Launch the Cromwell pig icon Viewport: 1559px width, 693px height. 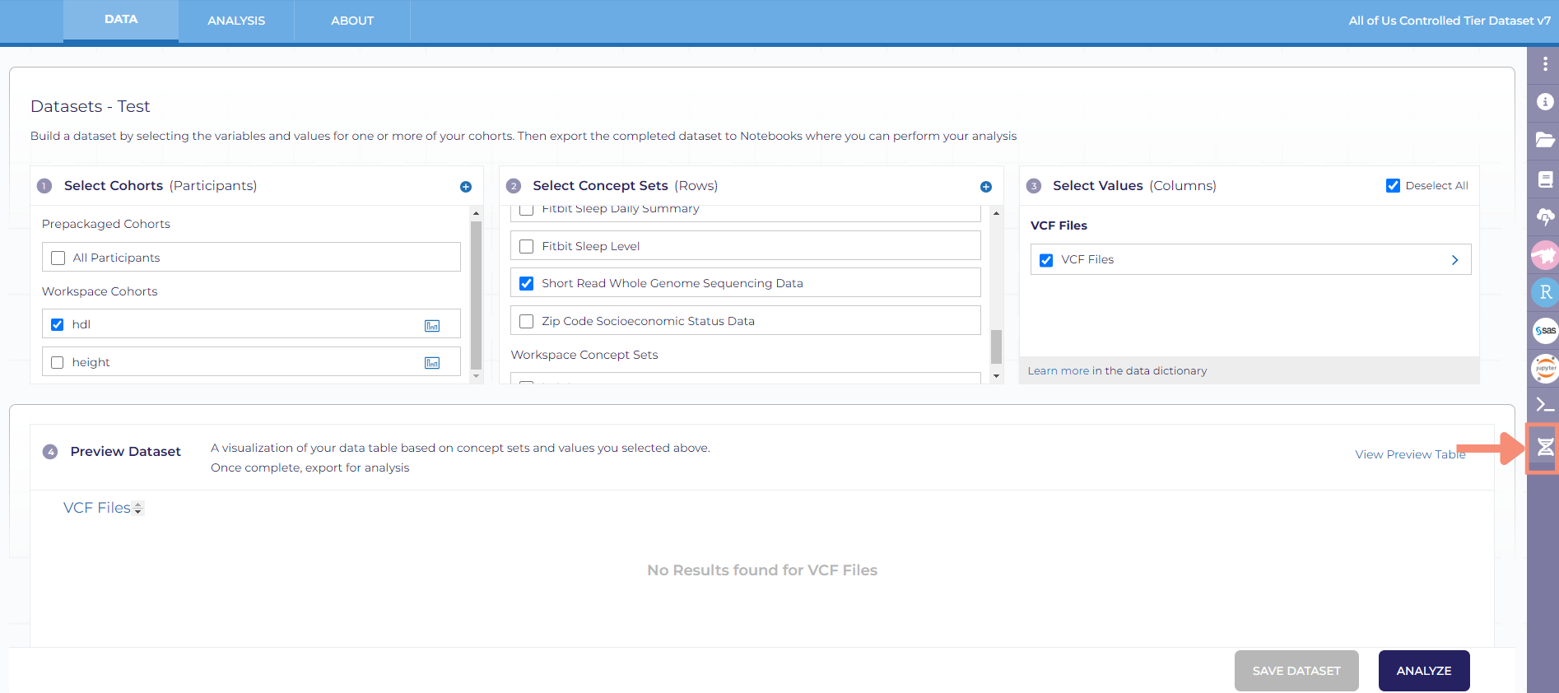coord(1545,255)
